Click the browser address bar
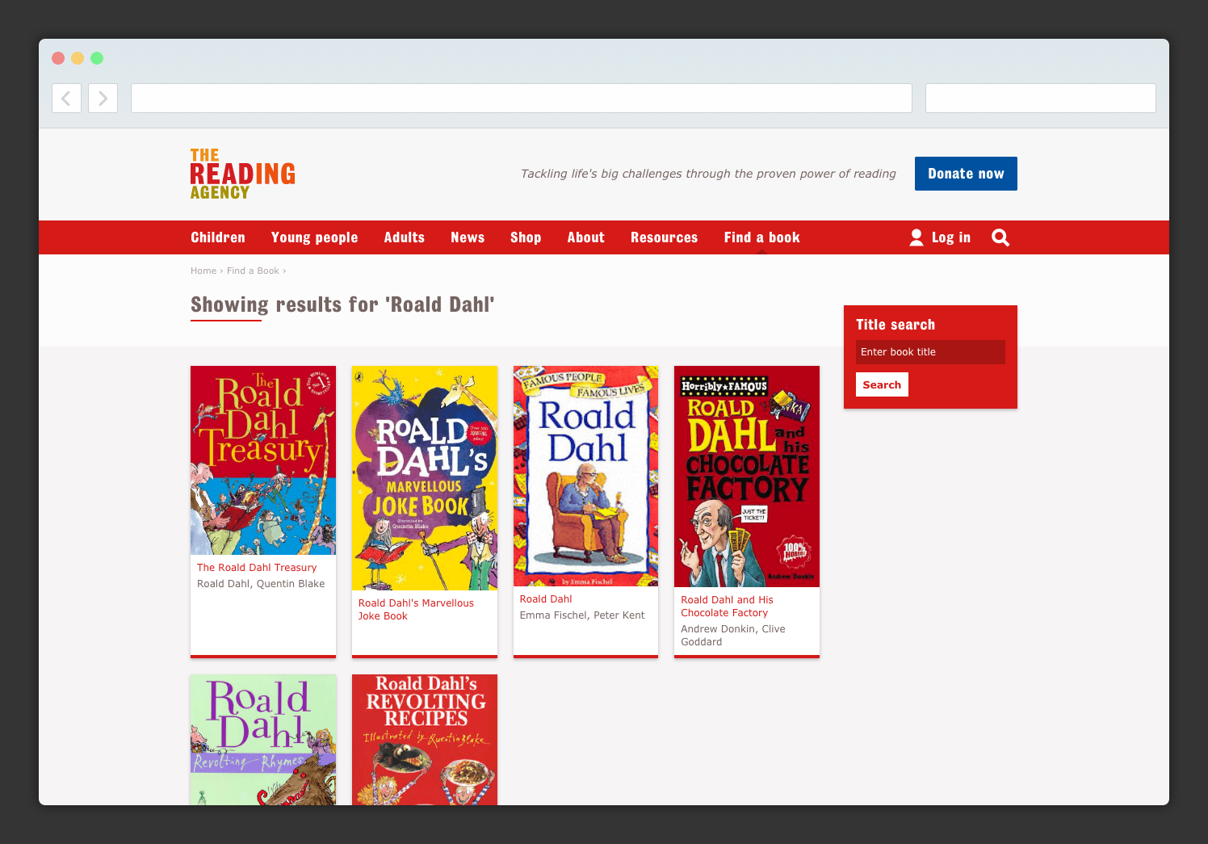Image resolution: width=1208 pixels, height=844 pixels. 522,99
